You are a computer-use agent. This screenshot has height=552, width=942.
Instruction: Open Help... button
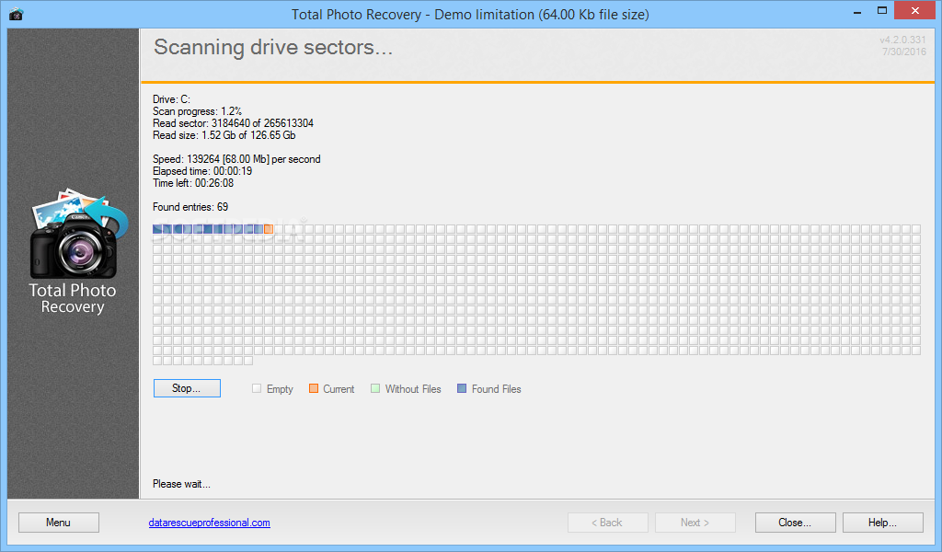(x=882, y=523)
